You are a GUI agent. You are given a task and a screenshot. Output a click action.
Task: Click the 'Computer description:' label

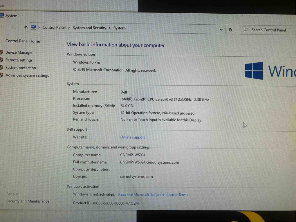click(91, 169)
